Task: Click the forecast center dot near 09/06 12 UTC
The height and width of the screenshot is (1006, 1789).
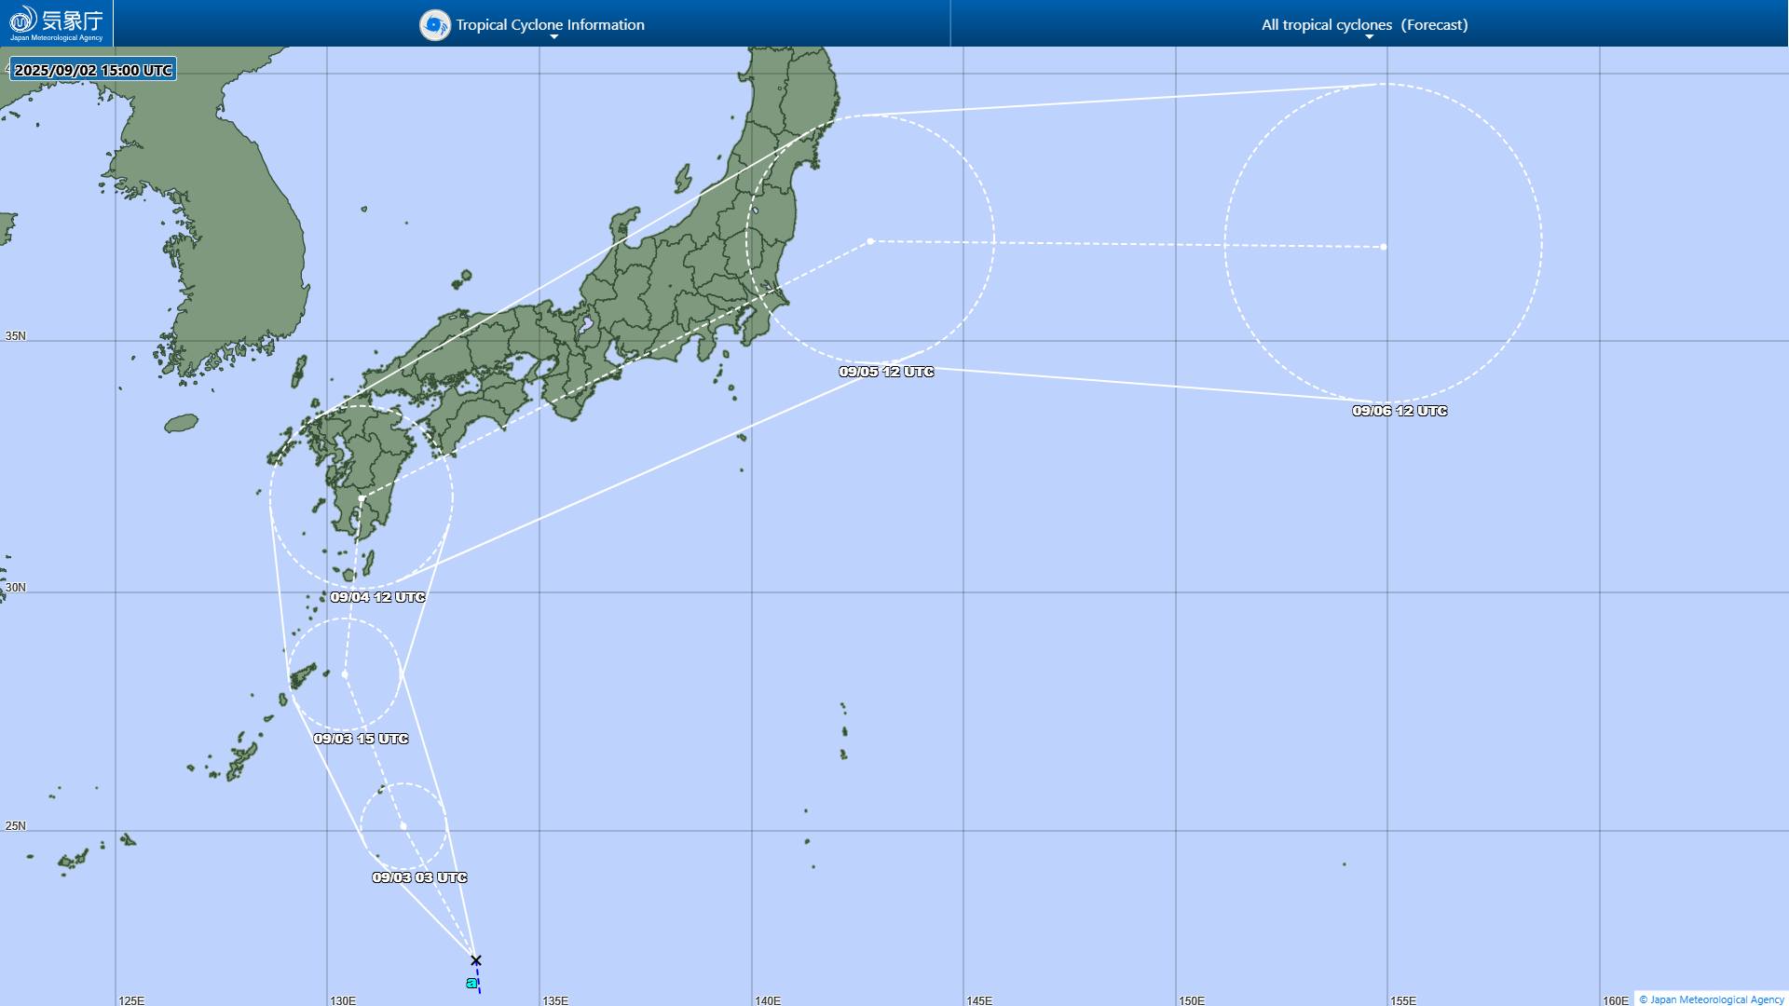Action: tap(1383, 247)
